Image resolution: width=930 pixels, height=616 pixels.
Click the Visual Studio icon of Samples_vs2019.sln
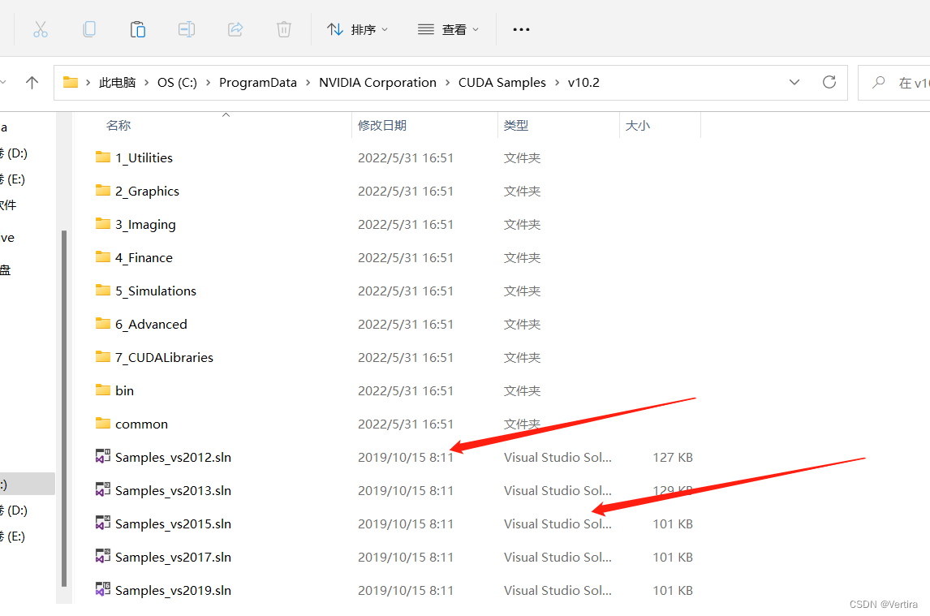102,590
